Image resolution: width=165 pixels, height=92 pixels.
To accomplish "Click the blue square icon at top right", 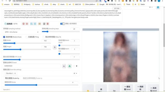I will coord(158,7).
